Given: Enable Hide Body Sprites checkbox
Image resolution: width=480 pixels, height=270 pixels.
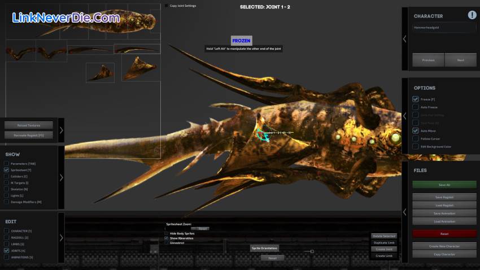Looking at the screenshot, I should coord(166,233).
